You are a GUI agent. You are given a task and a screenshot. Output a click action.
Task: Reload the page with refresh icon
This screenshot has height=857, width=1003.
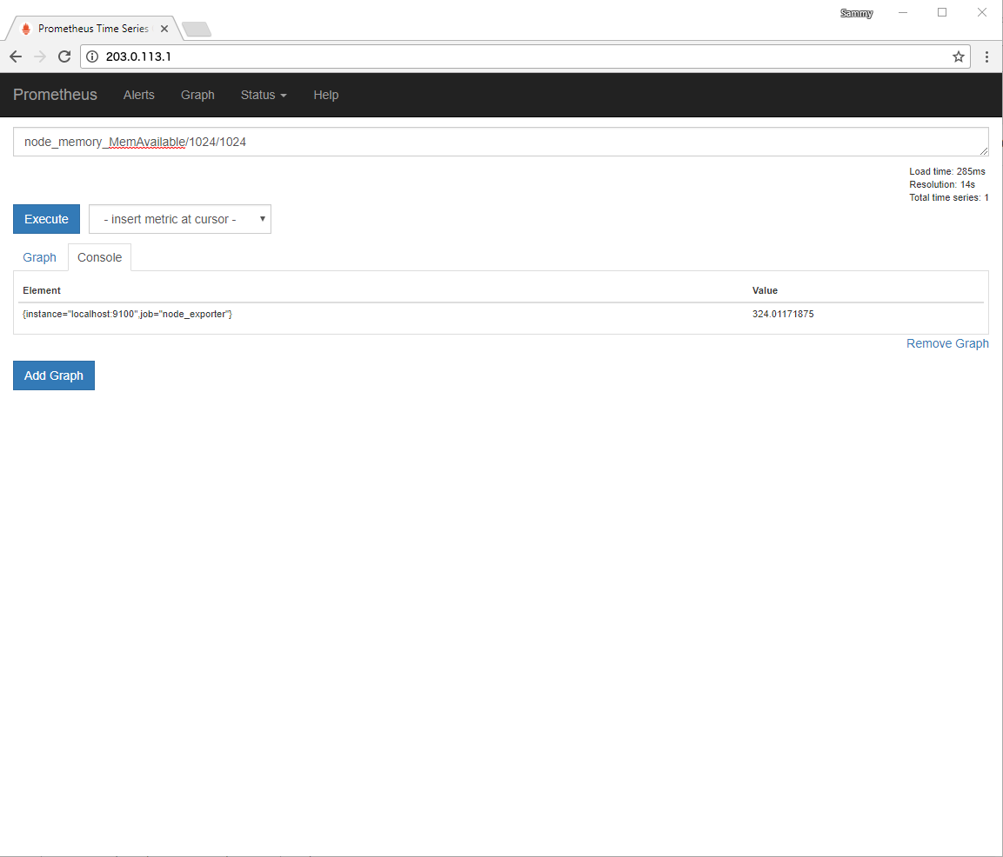click(64, 56)
